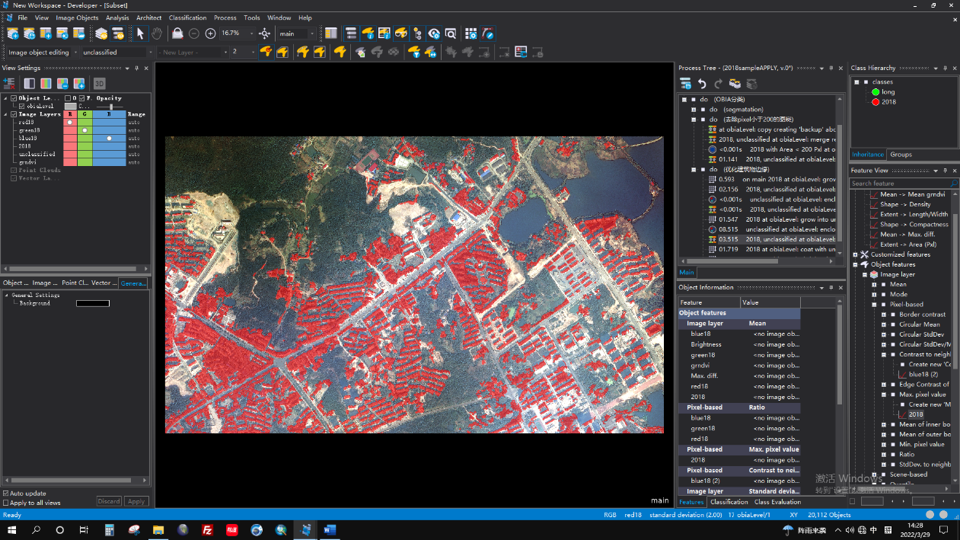960x540 pixels.
Task: Click the object level opacity slider
Action: [111, 107]
